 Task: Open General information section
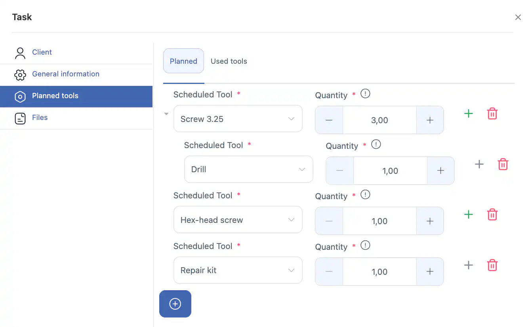click(x=65, y=74)
